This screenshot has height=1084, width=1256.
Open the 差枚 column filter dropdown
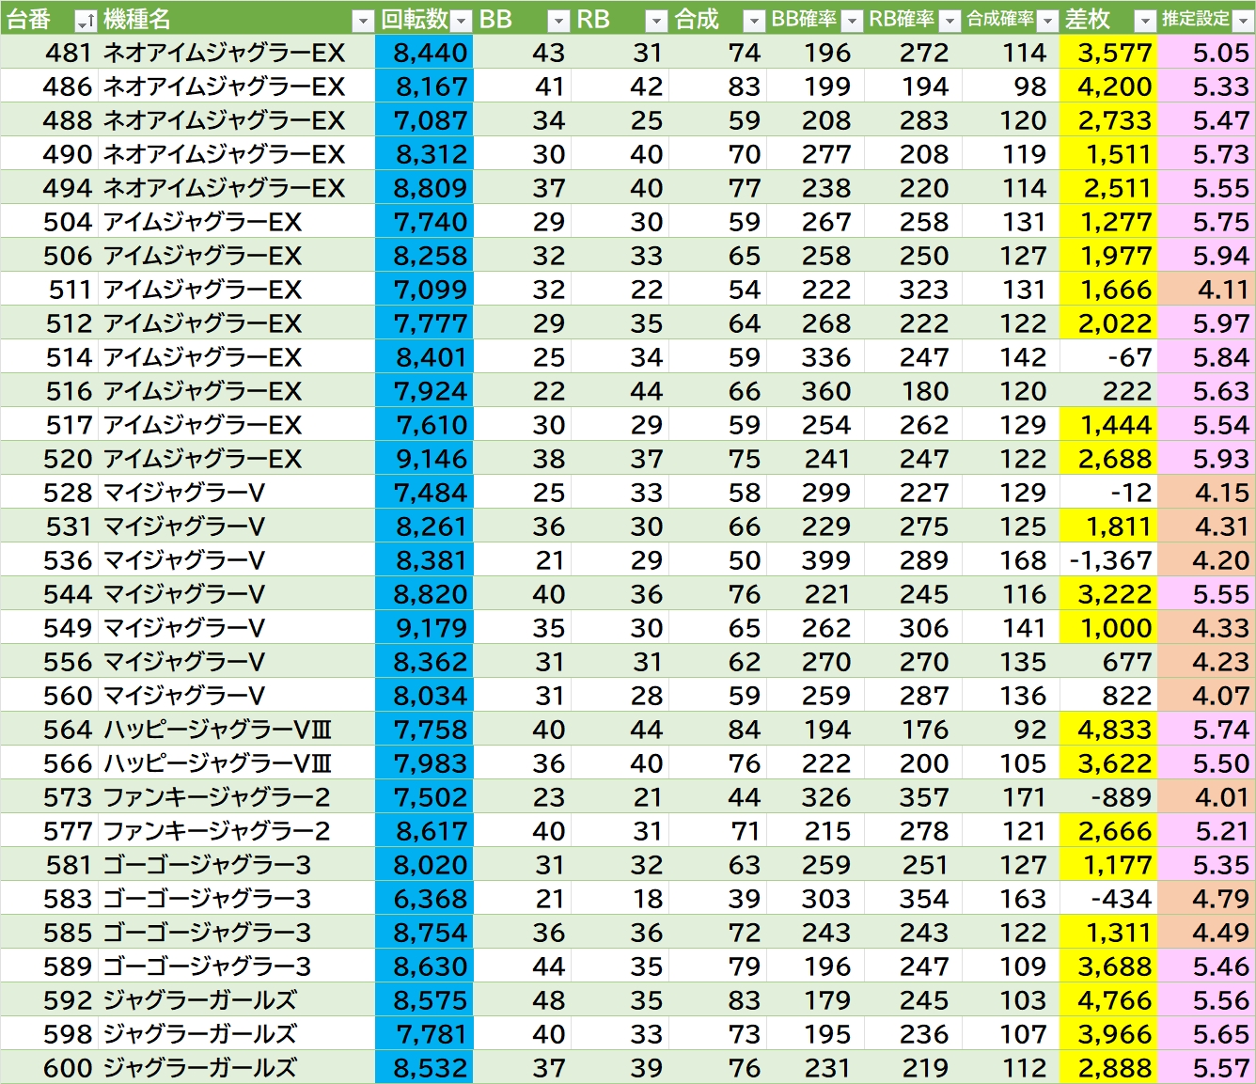coord(1145,21)
